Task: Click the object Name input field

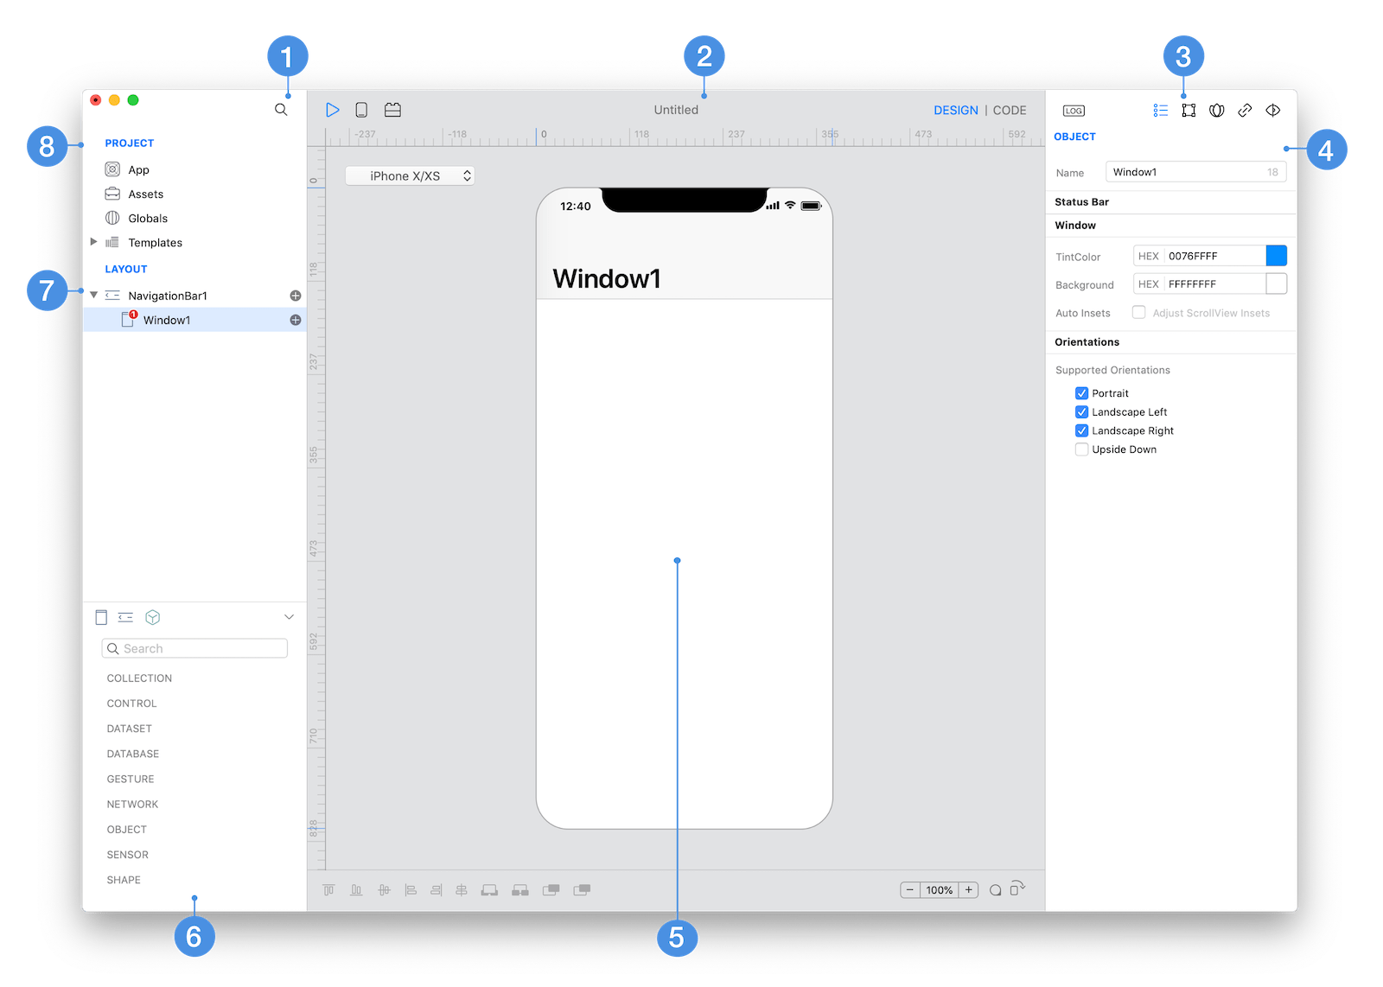Action: click(1195, 172)
